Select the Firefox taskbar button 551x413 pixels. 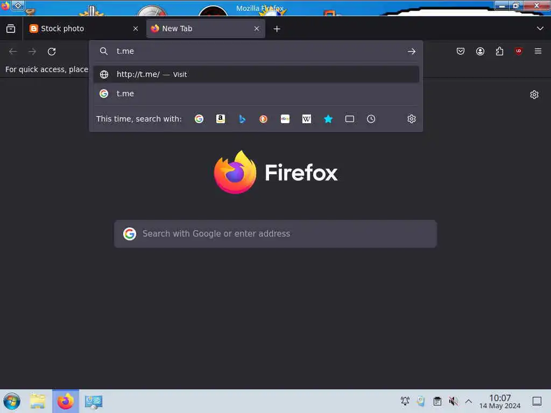point(66,401)
